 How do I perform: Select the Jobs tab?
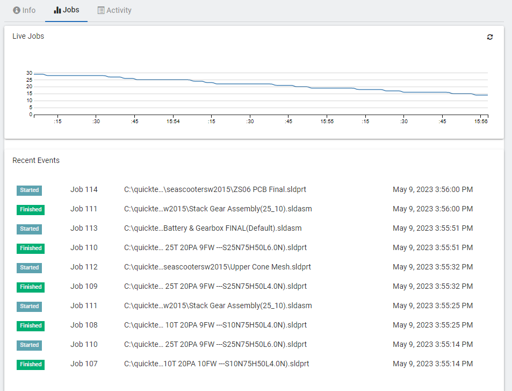tap(66, 10)
